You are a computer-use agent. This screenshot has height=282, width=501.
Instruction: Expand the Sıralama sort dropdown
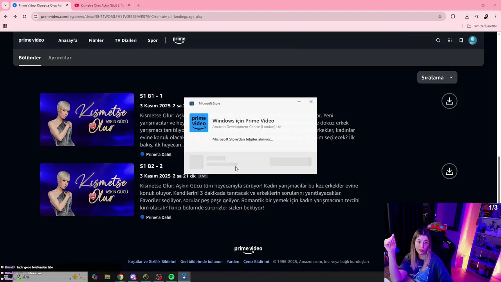437,78
